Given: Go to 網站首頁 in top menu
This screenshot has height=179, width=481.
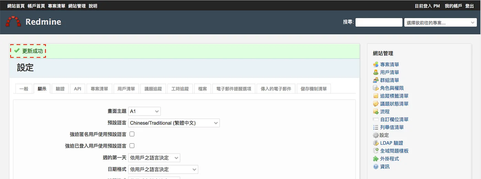Looking at the screenshot, I should coord(16,6).
